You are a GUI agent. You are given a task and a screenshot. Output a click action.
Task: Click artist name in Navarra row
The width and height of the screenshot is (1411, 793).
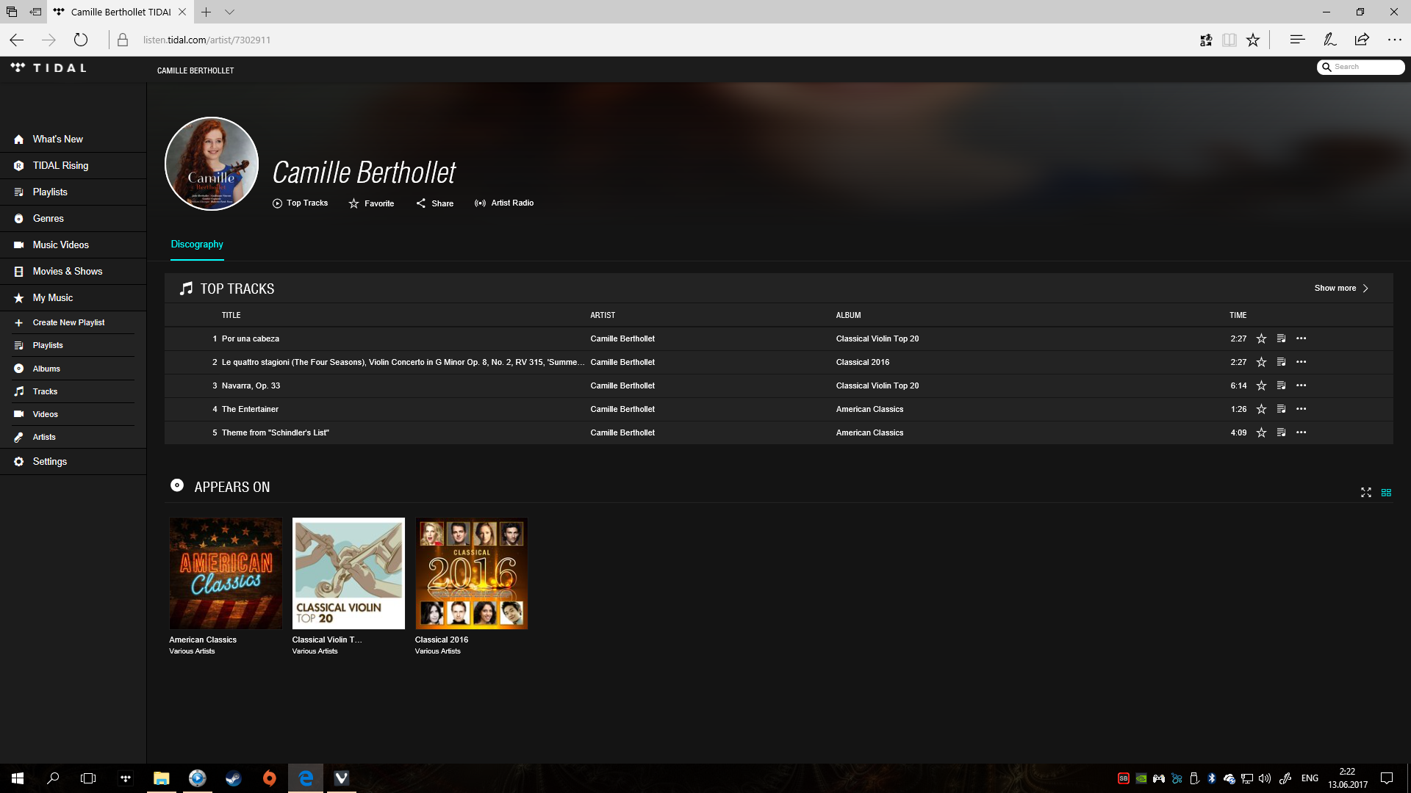coord(622,385)
